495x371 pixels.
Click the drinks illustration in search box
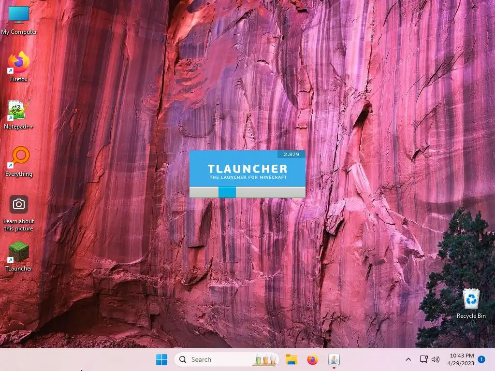265,359
